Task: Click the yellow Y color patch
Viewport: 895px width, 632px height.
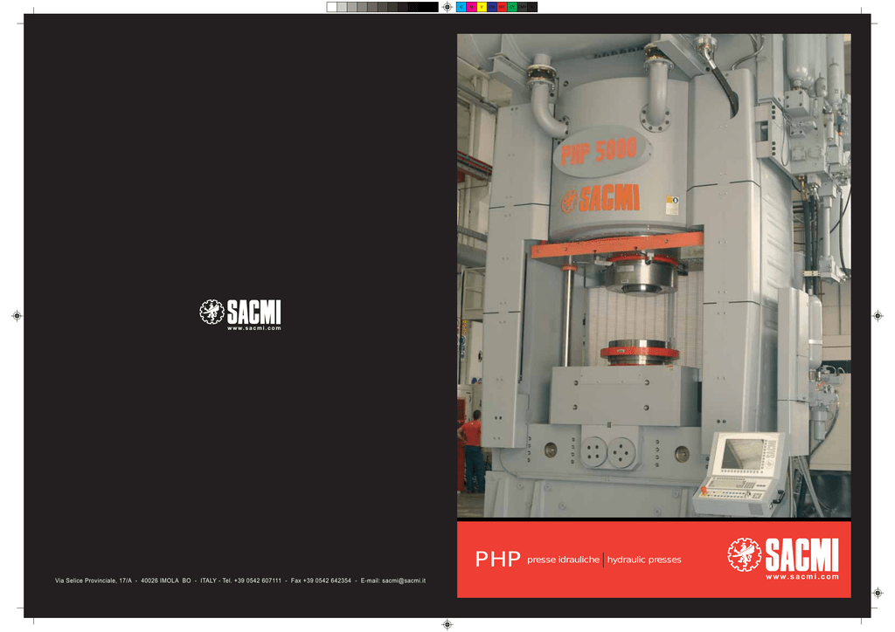Action: (482, 7)
